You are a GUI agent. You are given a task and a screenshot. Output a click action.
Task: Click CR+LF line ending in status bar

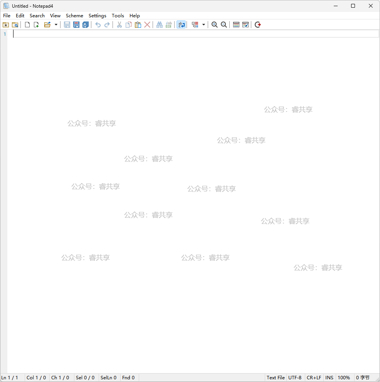314,378
